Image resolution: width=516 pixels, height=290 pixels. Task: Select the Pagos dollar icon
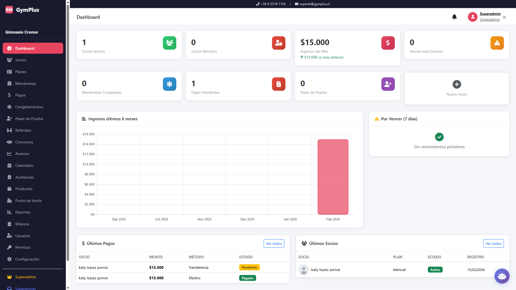pyautogui.click(x=9, y=95)
